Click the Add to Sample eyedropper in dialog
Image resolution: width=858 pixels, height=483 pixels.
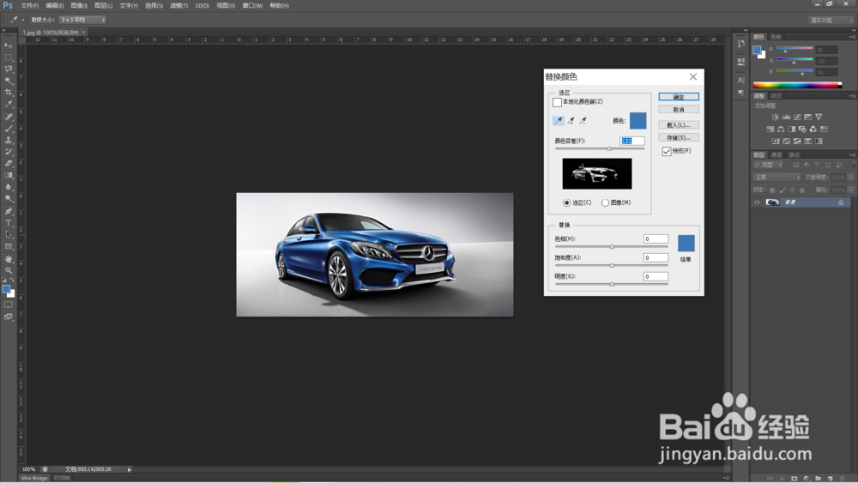pos(571,120)
